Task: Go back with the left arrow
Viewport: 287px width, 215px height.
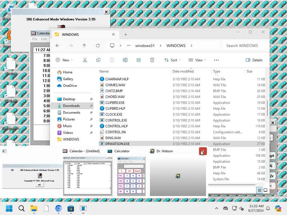Action: click(57, 46)
